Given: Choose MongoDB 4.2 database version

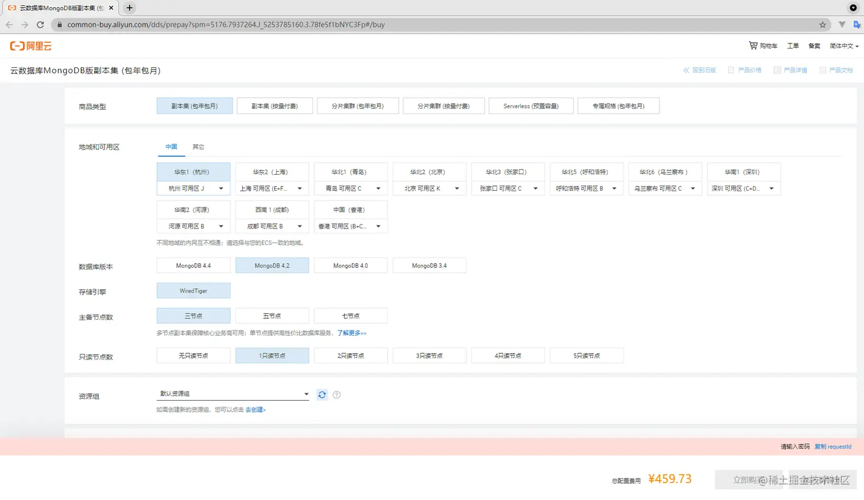Looking at the screenshot, I should [x=272, y=265].
